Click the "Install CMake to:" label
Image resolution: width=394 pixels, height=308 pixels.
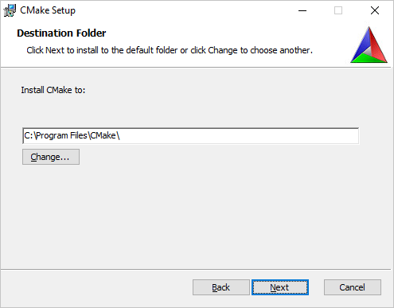pos(53,90)
